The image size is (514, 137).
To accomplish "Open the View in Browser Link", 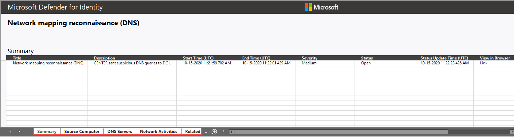I will click(x=484, y=63).
